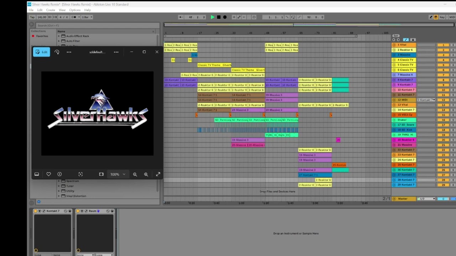Click the visual search scan icon
The image size is (456, 256).
tap(81, 174)
